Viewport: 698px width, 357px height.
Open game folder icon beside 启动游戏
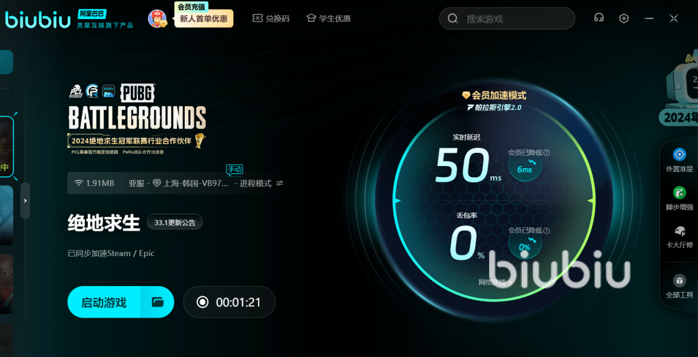coord(158,302)
